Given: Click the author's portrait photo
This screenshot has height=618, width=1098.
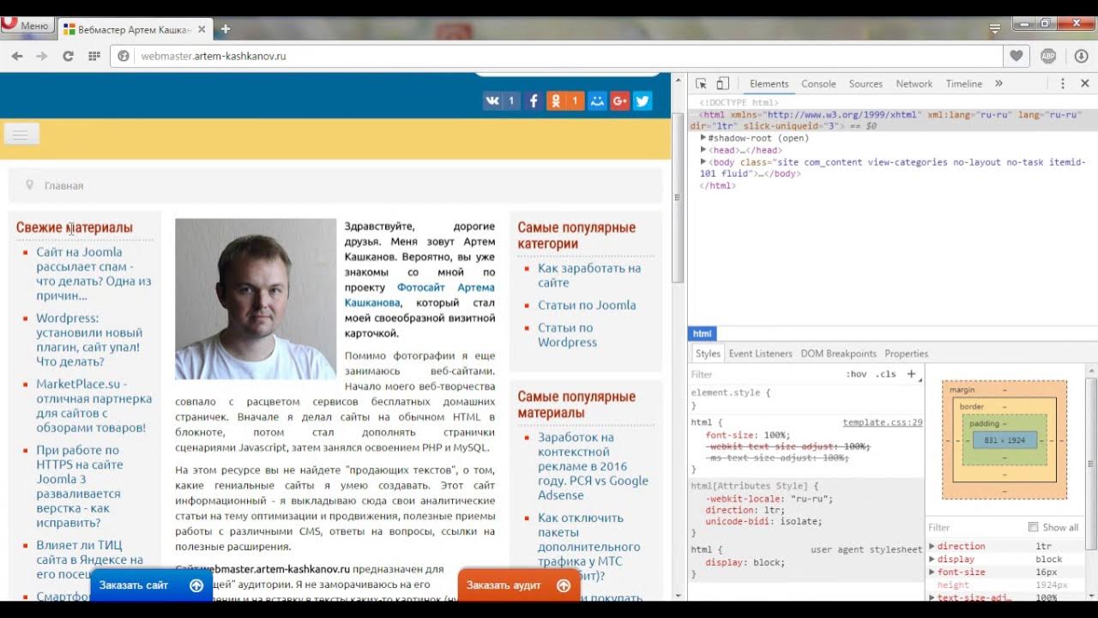Looking at the screenshot, I should point(256,299).
